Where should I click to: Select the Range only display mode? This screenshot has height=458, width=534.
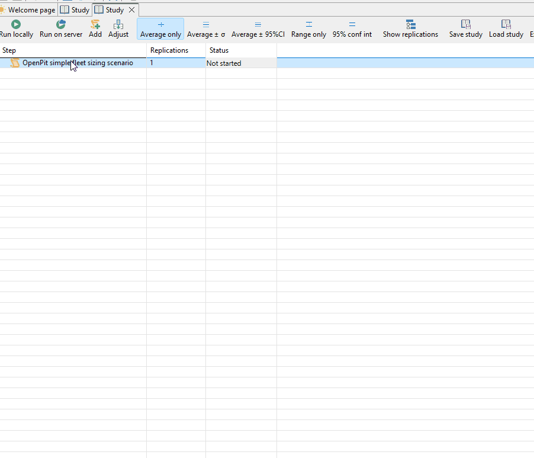point(308,29)
